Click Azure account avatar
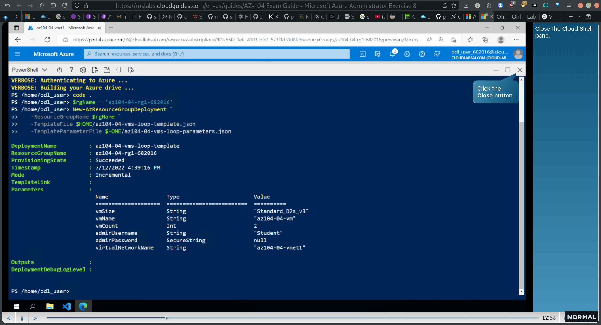 518,54
